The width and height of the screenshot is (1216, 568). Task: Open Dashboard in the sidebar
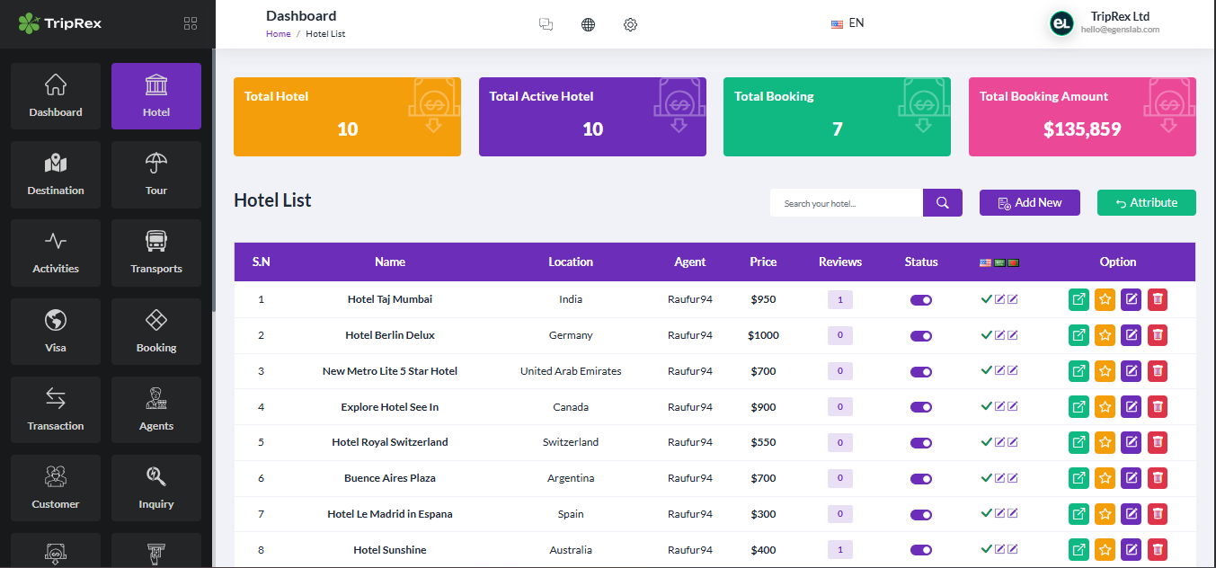[56, 96]
